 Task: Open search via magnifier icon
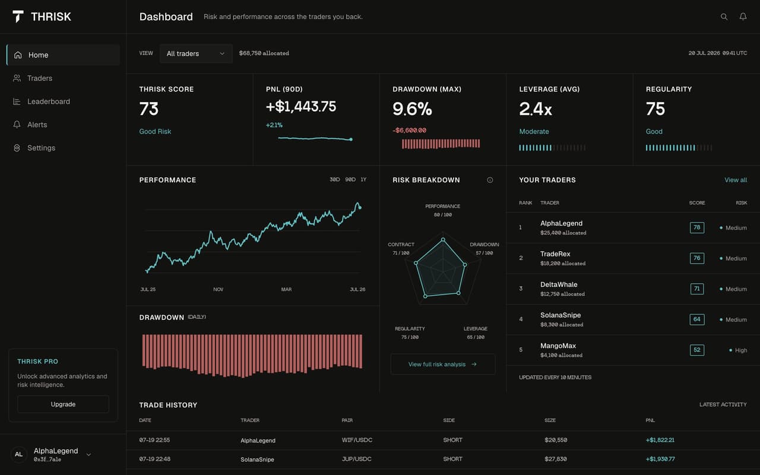pos(724,17)
